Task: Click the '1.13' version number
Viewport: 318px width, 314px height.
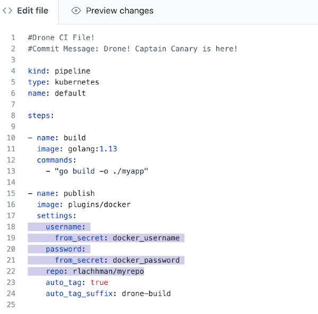Action: click(108, 149)
